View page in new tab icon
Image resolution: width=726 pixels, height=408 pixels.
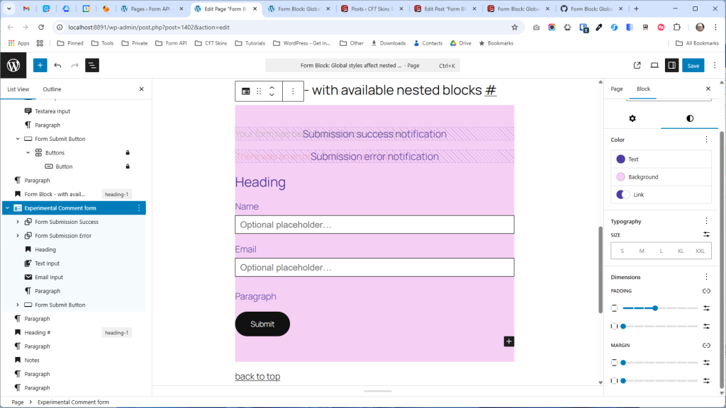tap(637, 65)
